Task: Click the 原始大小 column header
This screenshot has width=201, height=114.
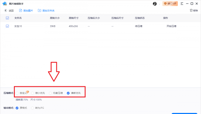Action: tap(55, 18)
